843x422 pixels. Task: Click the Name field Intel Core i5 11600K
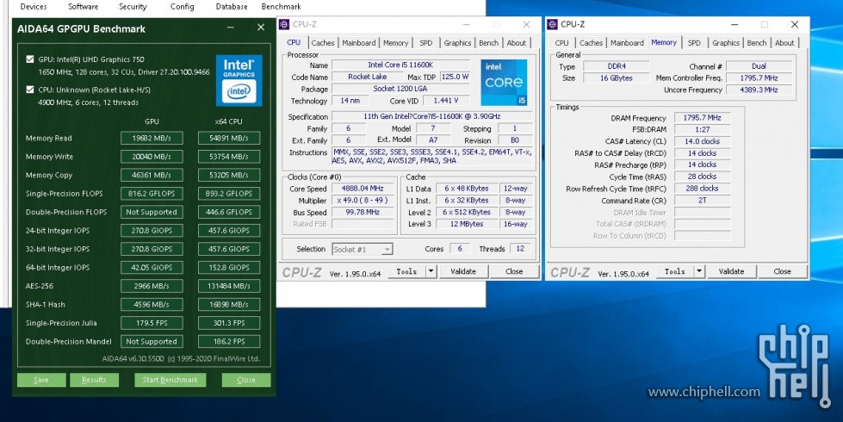coord(400,65)
